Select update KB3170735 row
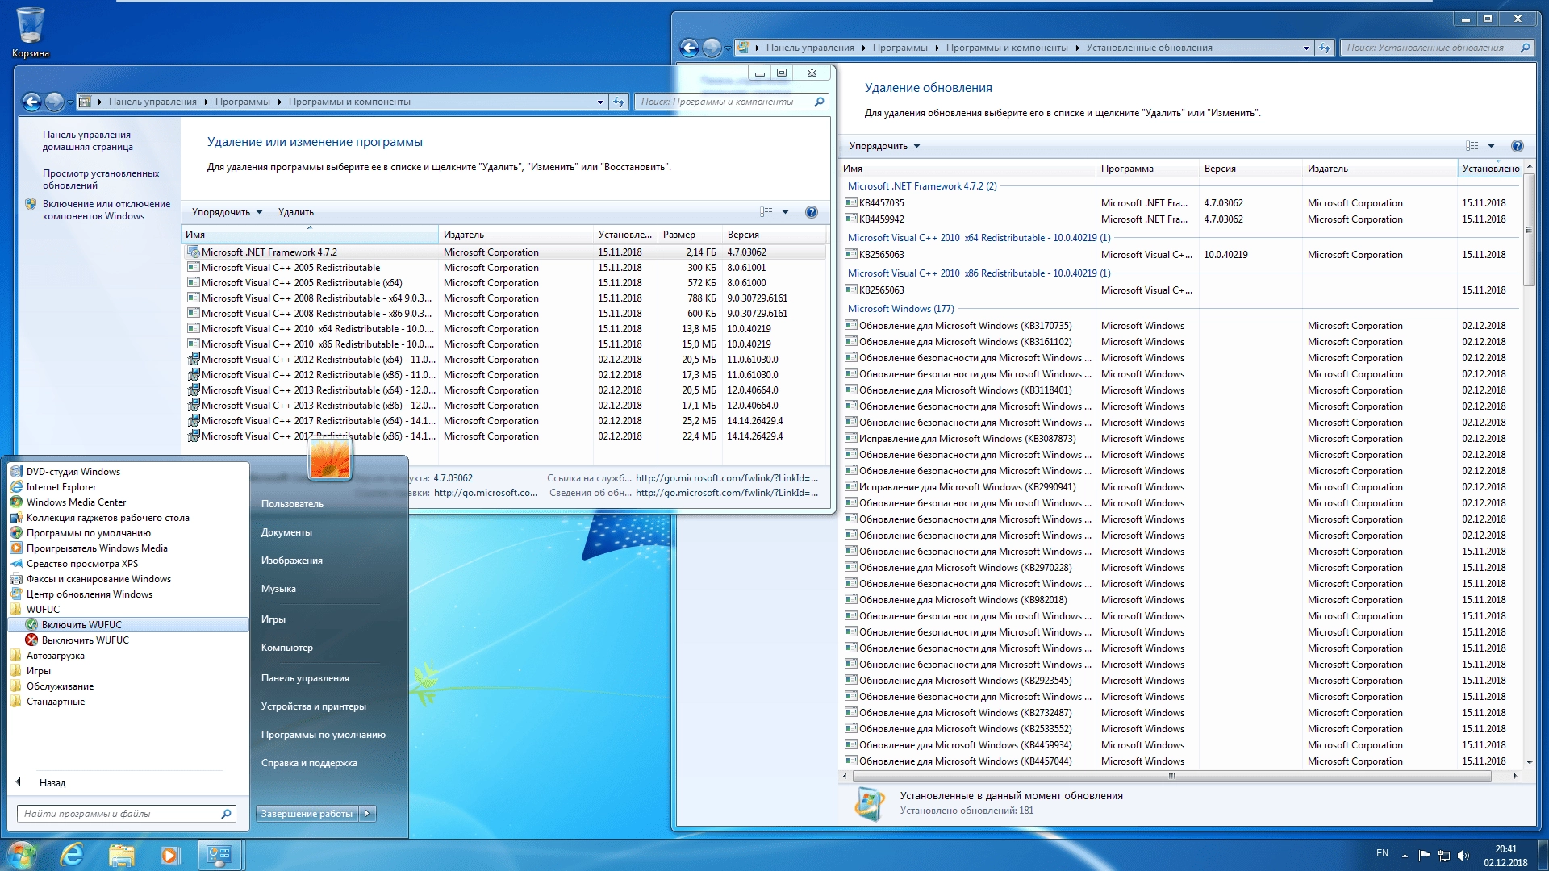 click(x=1180, y=326)
